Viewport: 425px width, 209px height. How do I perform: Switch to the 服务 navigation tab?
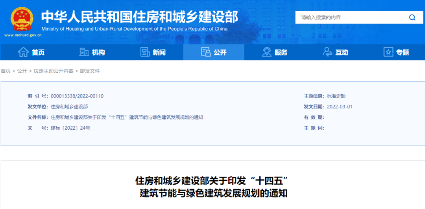281,52
